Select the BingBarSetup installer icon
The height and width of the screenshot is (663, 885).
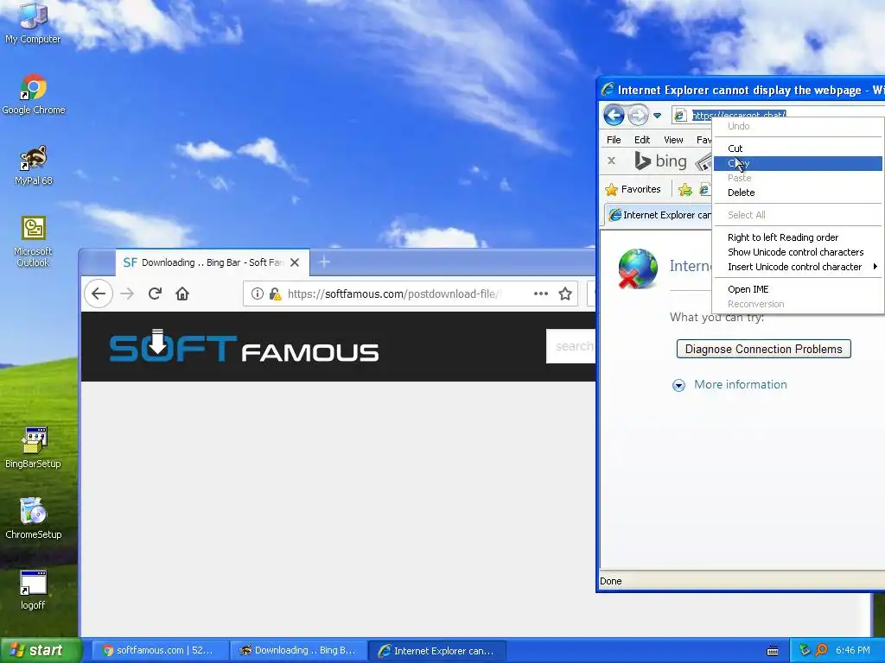point(34,448)
